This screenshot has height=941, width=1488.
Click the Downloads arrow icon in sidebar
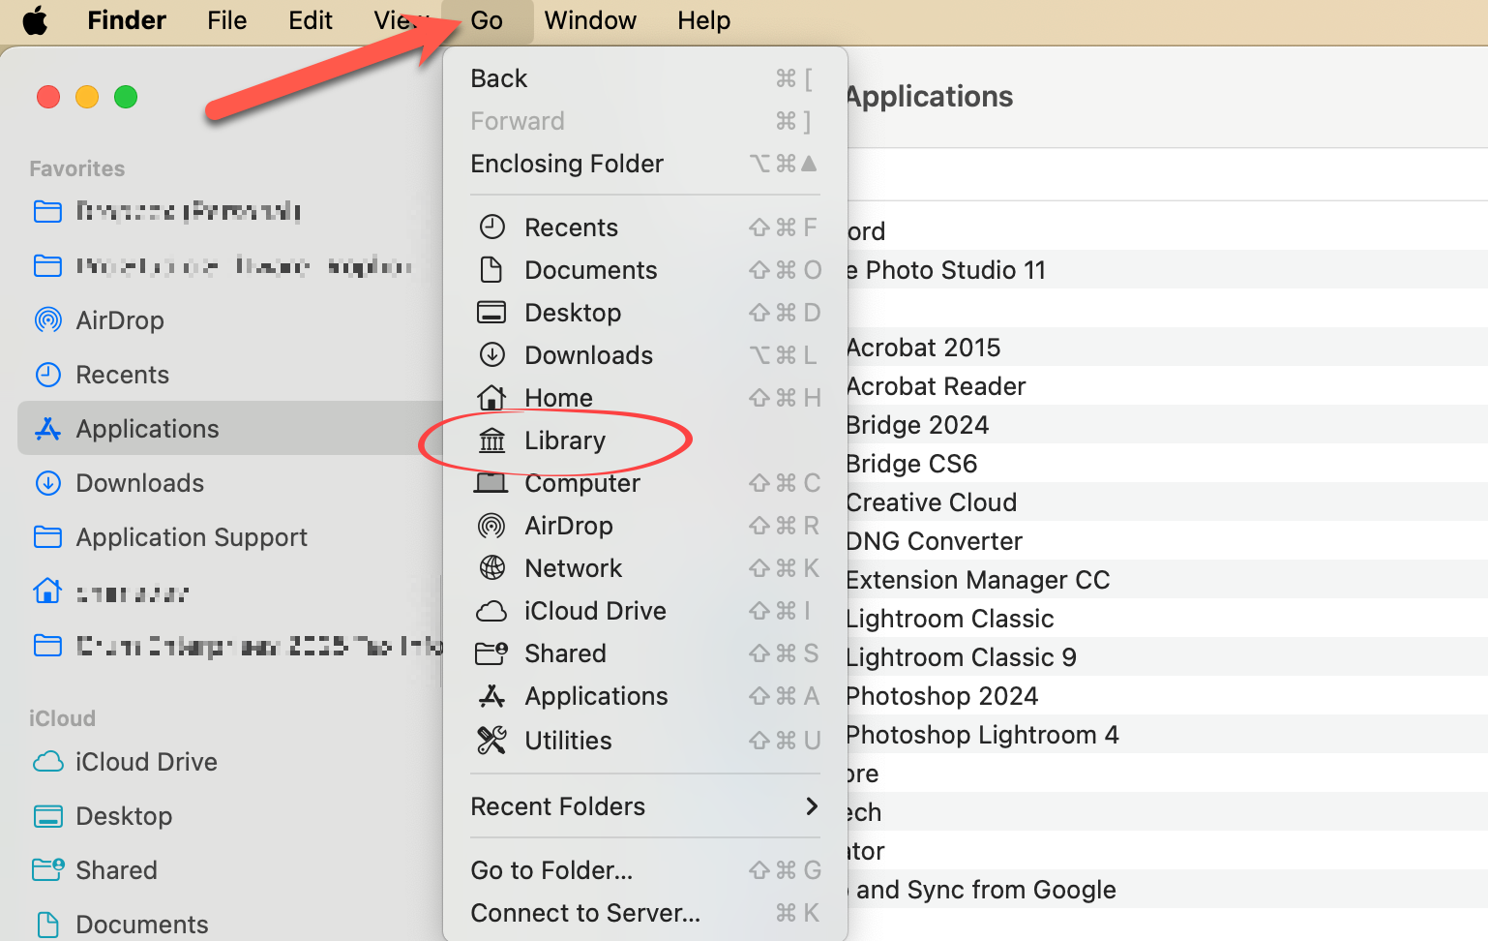click(x=47, y=483)
